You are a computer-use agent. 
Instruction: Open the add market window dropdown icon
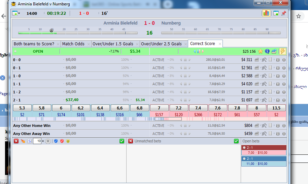[16, 13]
